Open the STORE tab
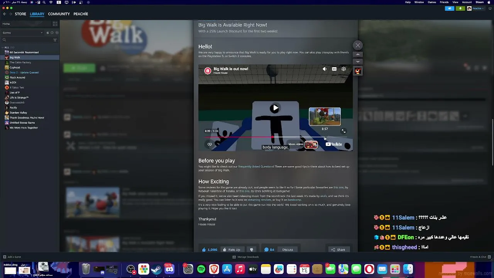This screenshot has width=494, height=278. [20, 14]
